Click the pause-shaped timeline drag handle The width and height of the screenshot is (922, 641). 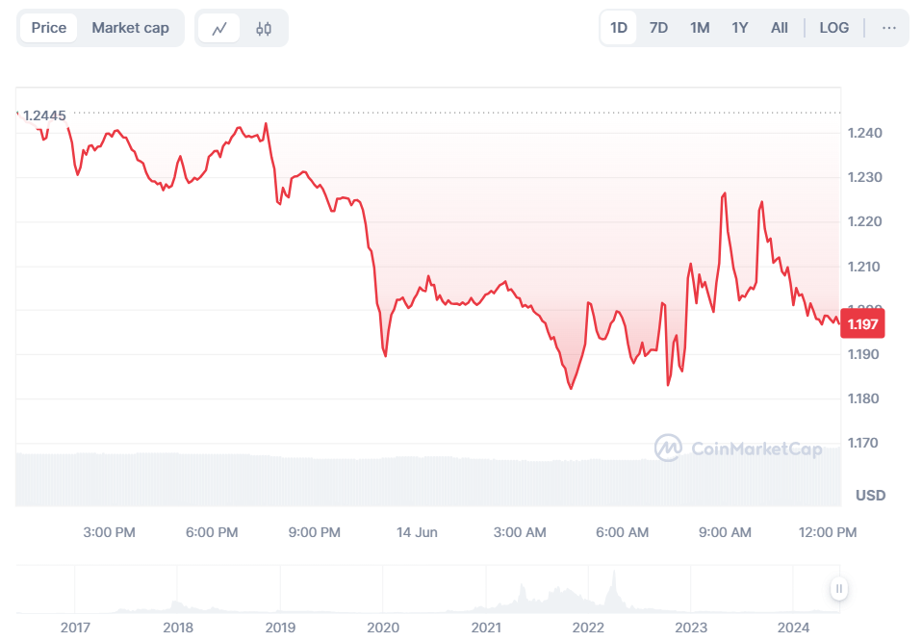[838, 588]
